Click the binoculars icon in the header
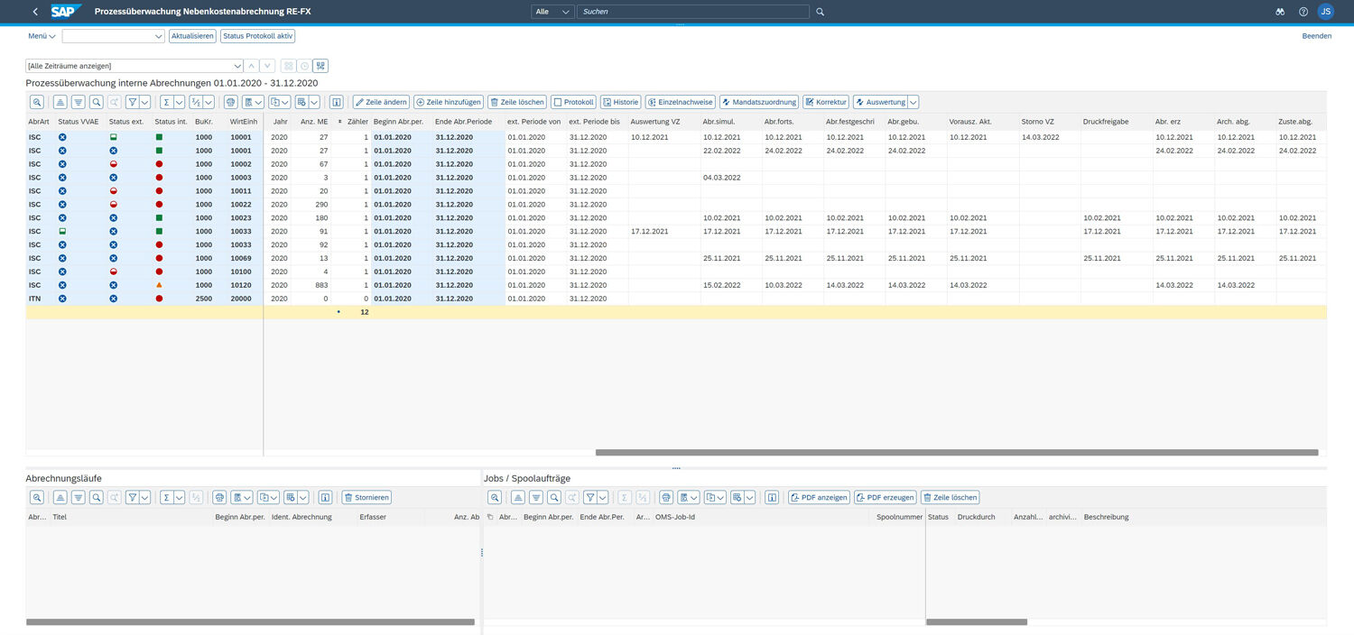Screen dimensions: 1354x635 coord(1279,12)
